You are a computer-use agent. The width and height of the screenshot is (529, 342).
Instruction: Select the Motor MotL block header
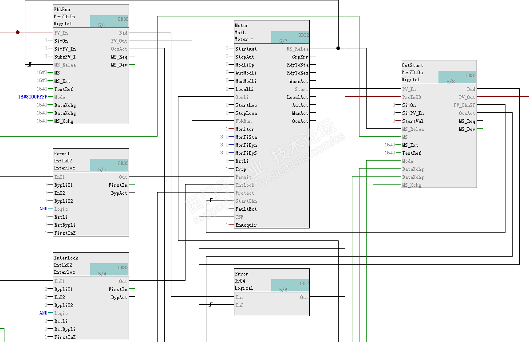[x=272, y=32]
